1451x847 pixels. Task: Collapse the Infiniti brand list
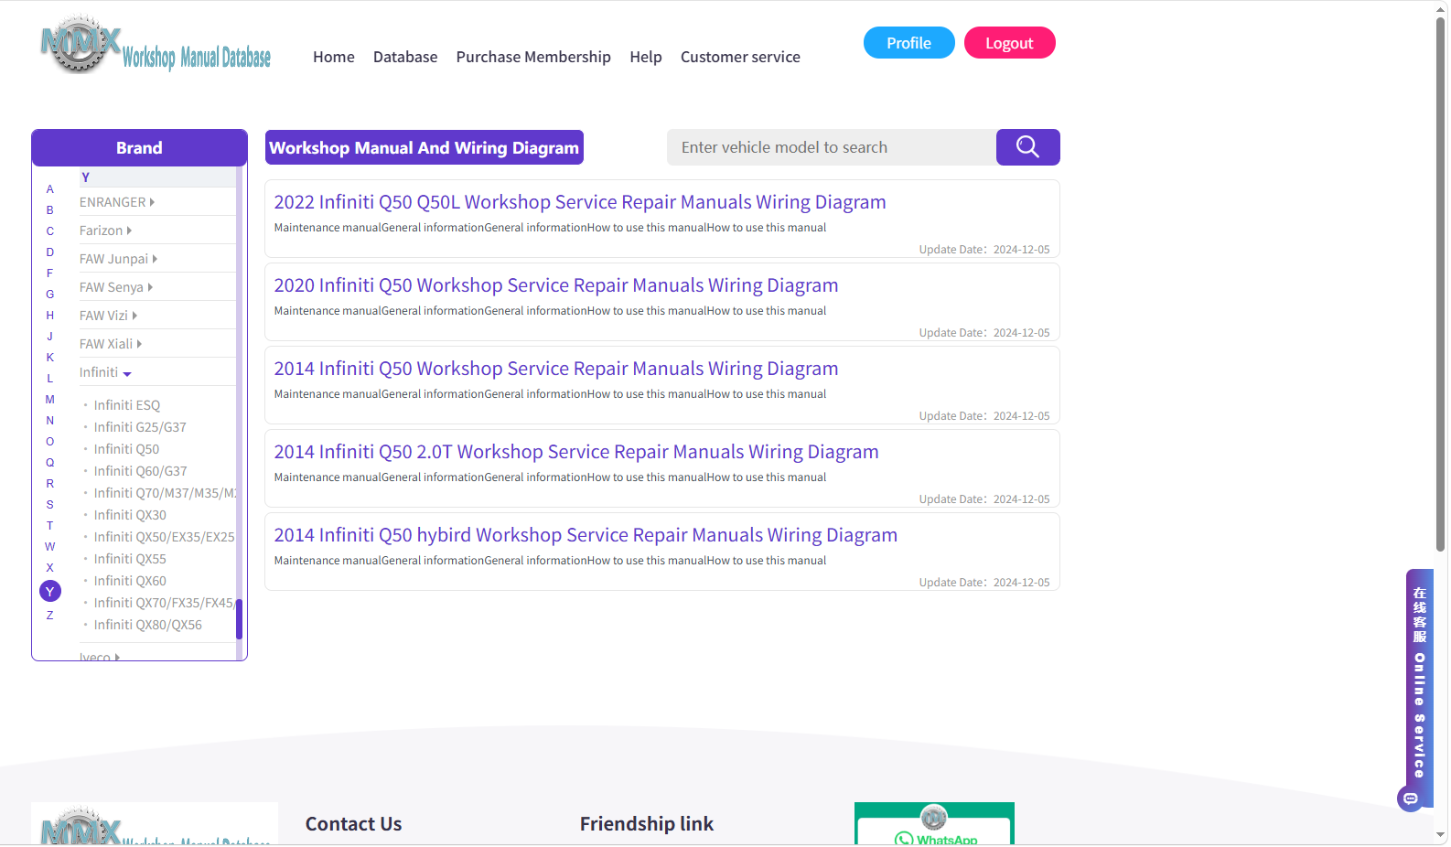point(105,372)
